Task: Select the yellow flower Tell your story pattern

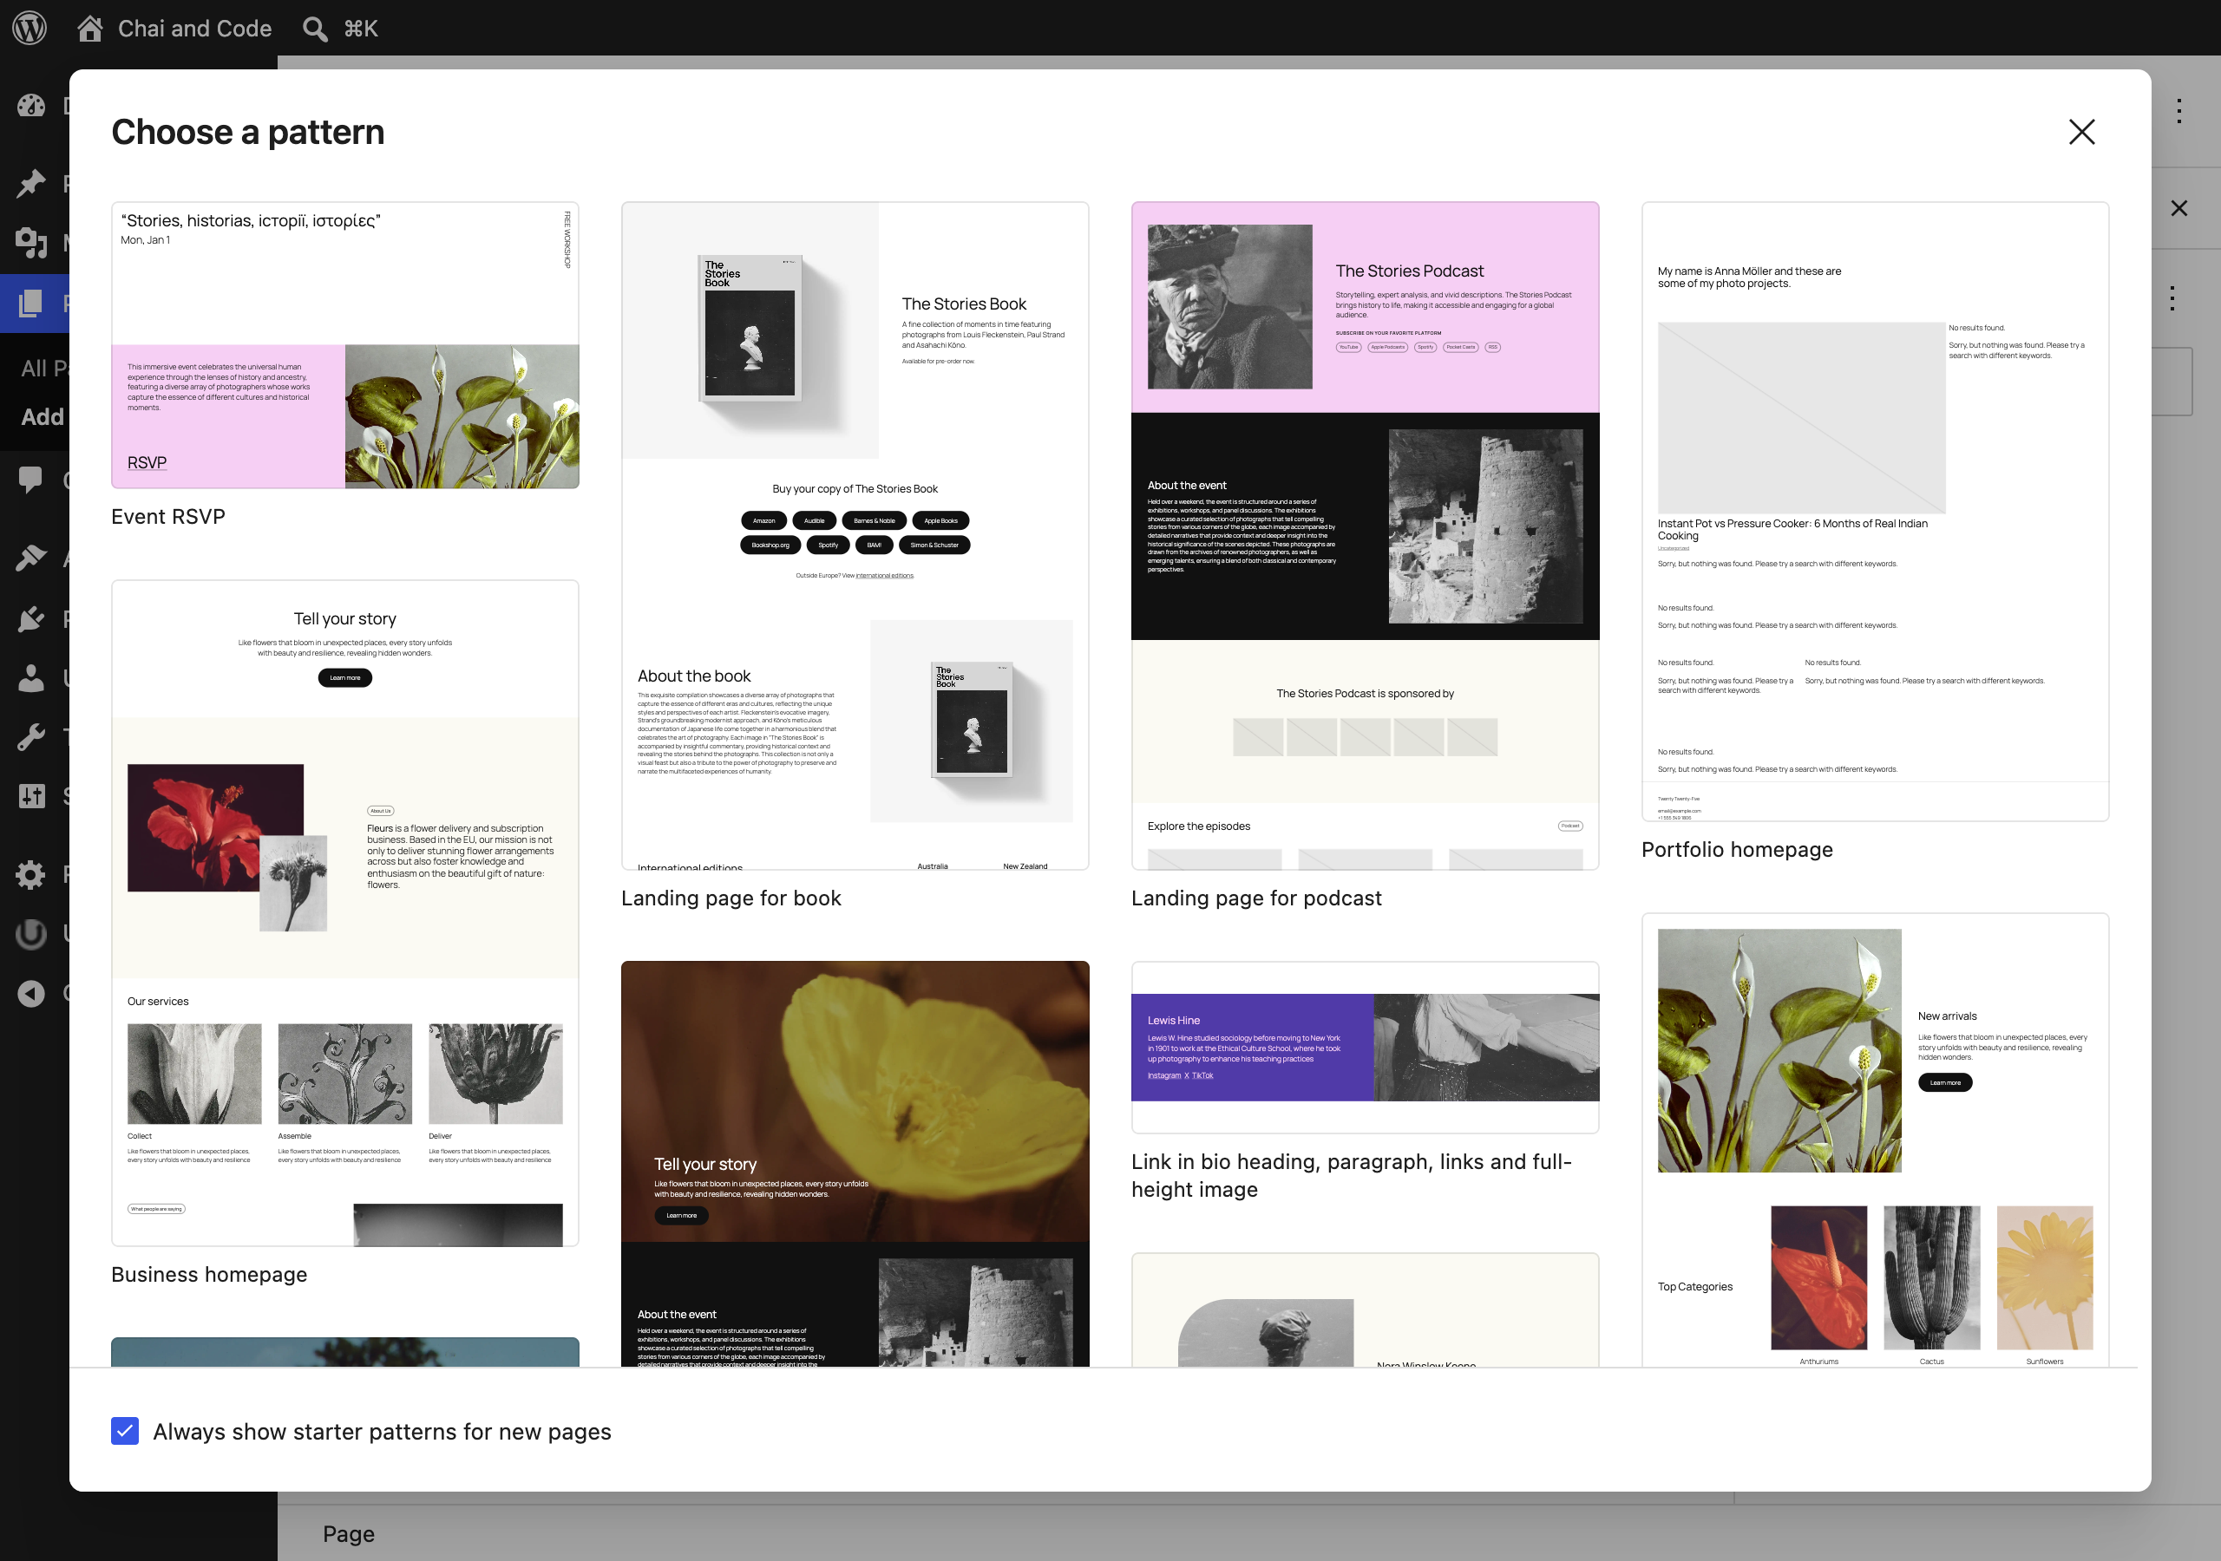Action: pos(855,1164)
